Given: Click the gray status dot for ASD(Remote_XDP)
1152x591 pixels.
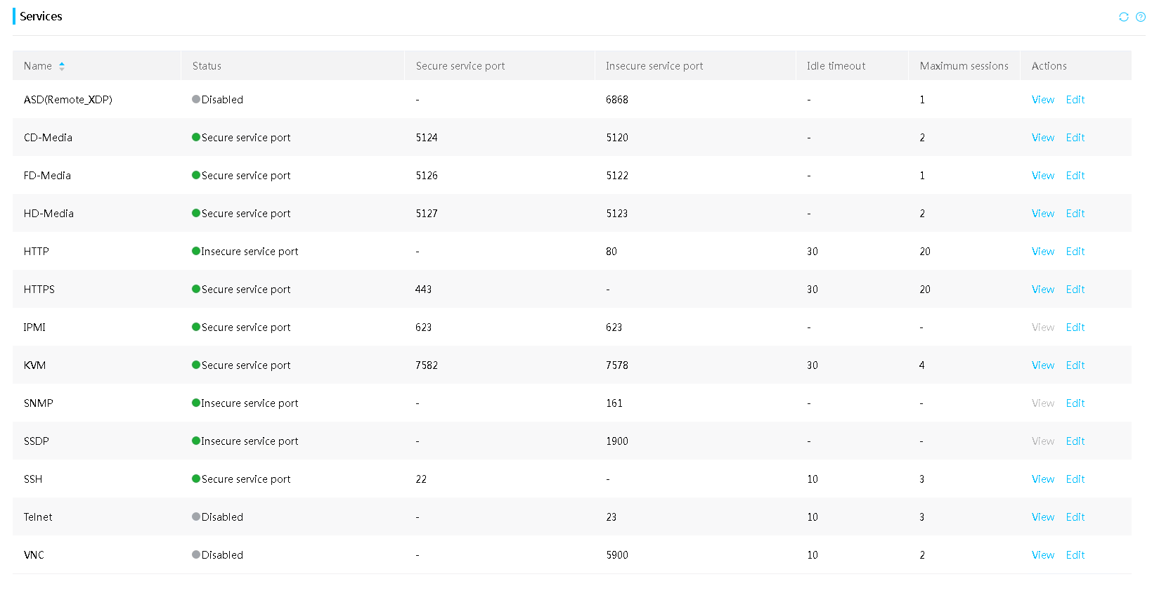Looking at the screenshot, I should 196,99.
